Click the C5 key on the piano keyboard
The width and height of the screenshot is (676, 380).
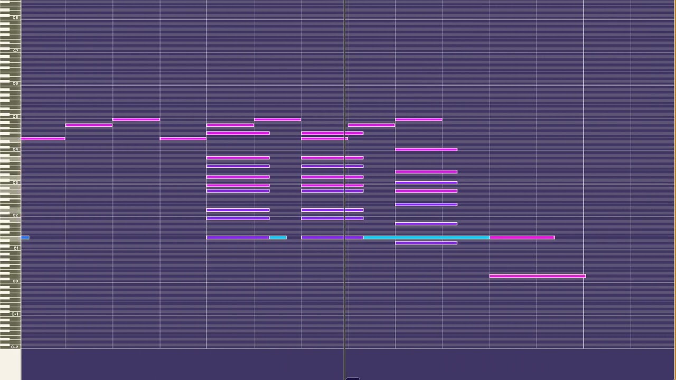tap(11, 117)
